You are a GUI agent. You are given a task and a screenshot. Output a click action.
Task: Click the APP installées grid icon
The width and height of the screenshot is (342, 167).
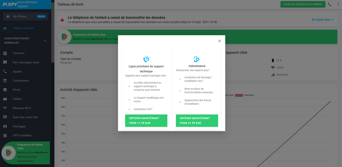(5, 135)
